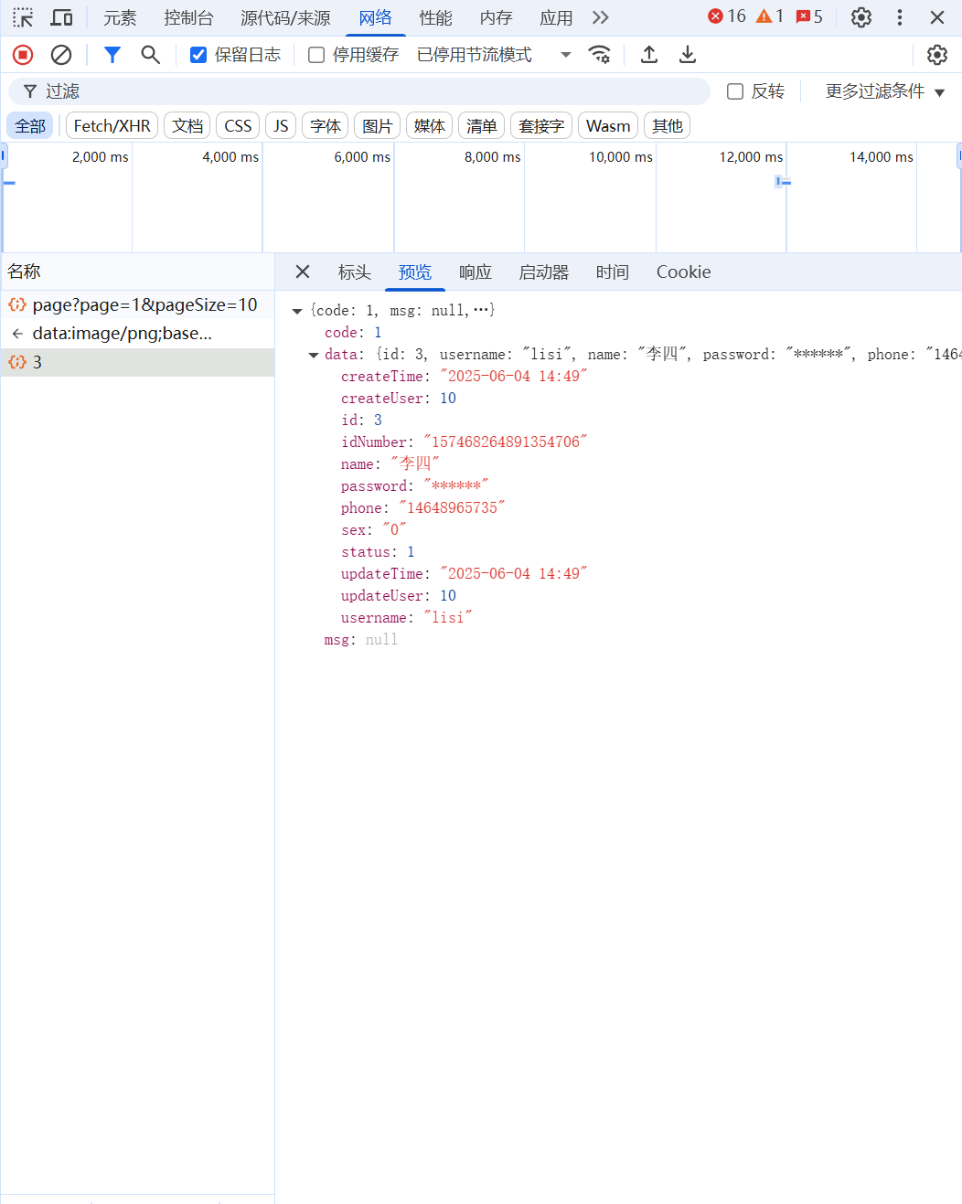The height and width of the screenshot is (1204, 962).
Task: Open network conditions wifi icon
Action: (600, 55)
